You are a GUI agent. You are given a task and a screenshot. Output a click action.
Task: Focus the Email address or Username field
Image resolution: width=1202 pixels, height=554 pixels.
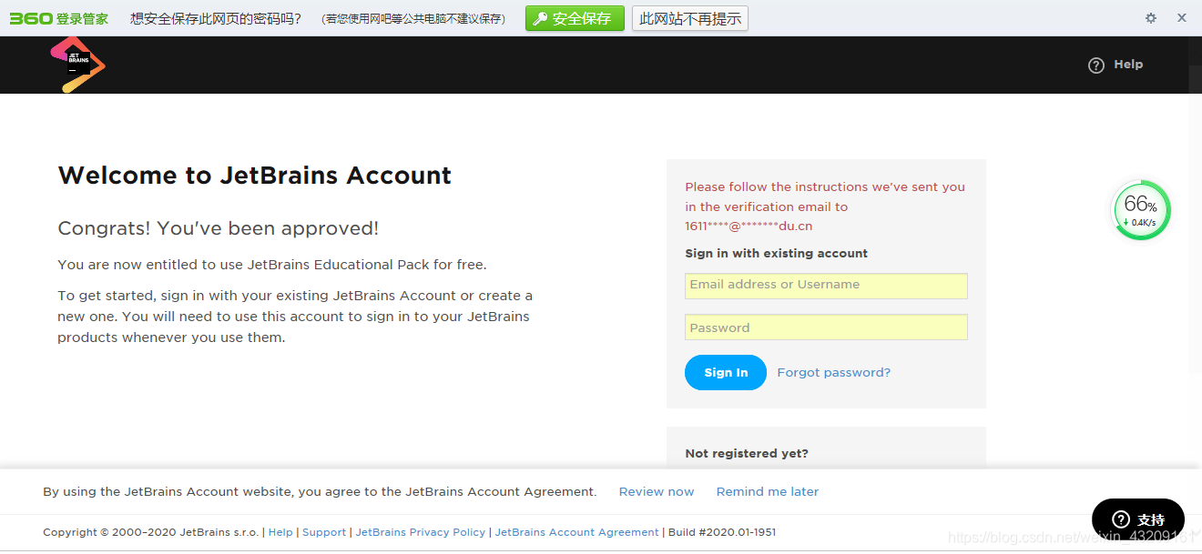pos(826,286)
